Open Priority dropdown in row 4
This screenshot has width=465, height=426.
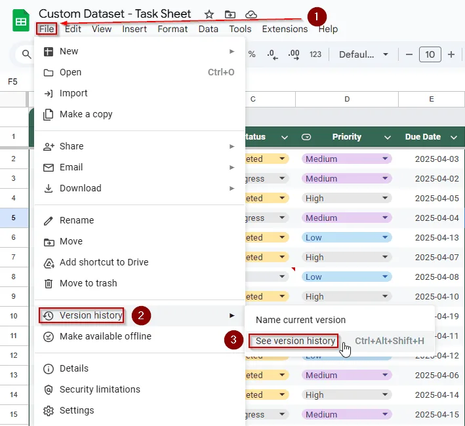[x=385, y=198]
